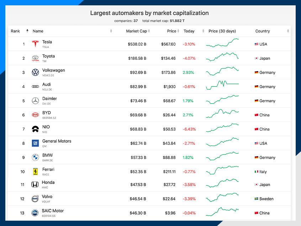View Audi 30-day price chart

tap(222, 85)
